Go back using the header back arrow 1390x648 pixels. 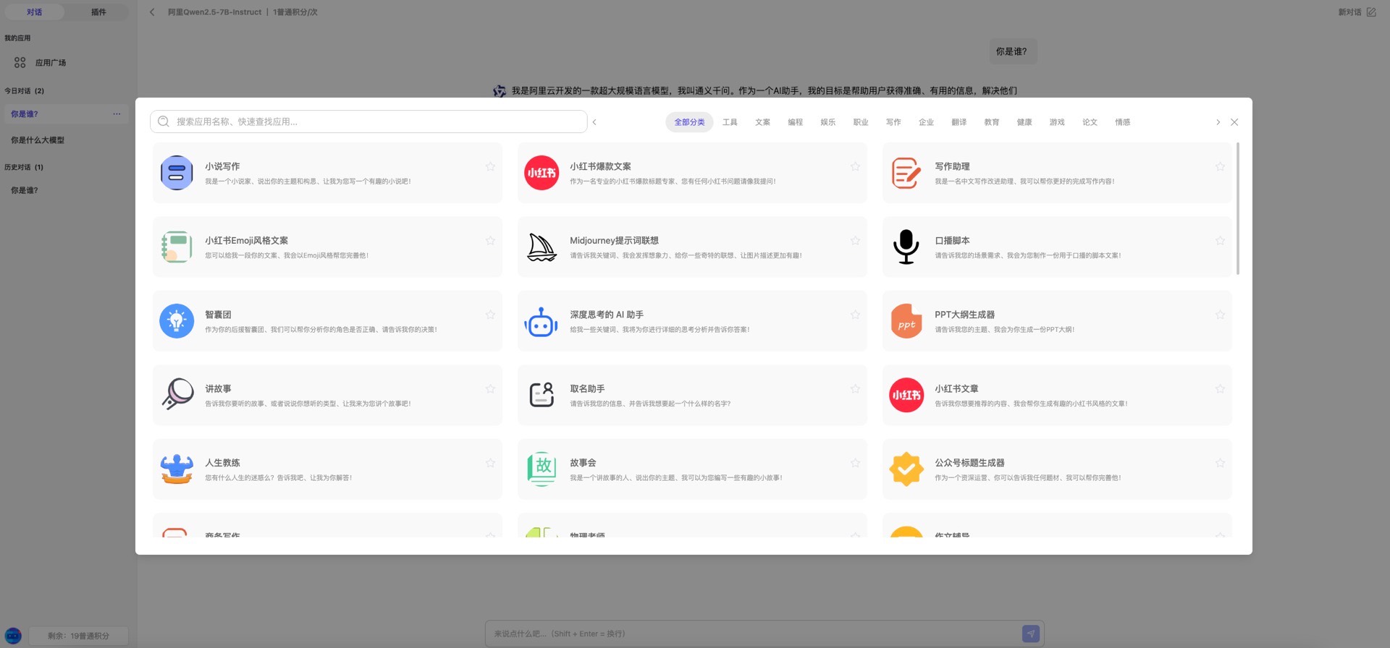pyautogui.click(x=152, y=12)
